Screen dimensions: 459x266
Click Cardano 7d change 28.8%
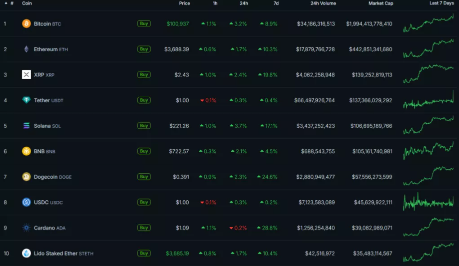click(x=267, y=227)
